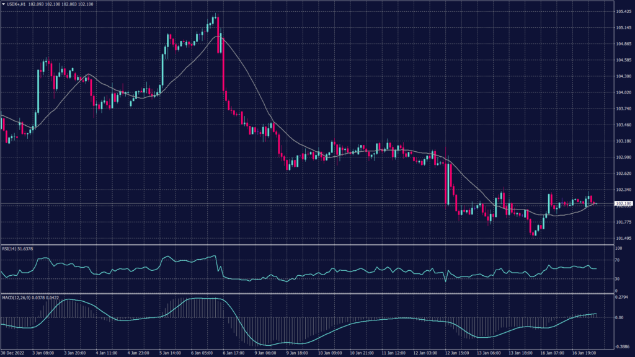Click the 9 Jan 18:00 time label
The width and height of the screenshot is (635, 357).
(297, 353)
